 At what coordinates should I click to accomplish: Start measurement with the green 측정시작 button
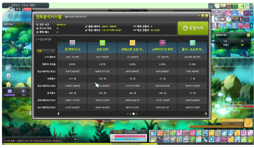193,28
